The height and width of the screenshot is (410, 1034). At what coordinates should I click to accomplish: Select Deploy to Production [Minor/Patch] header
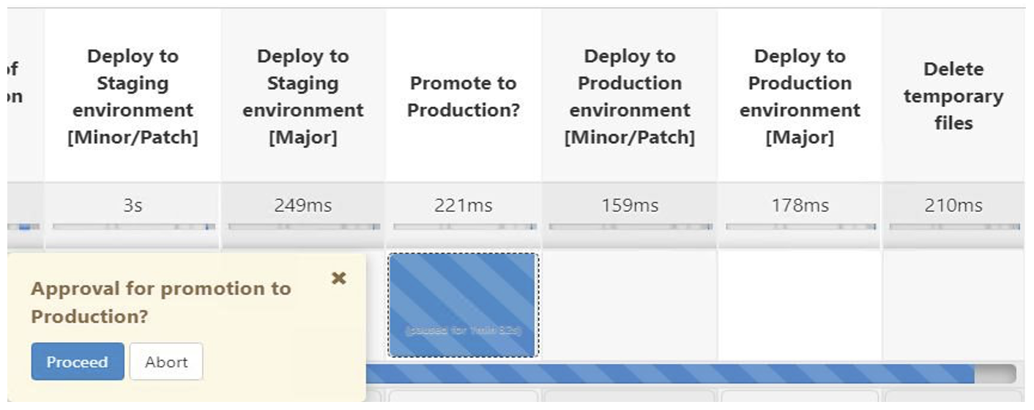(x=629, y=97)
